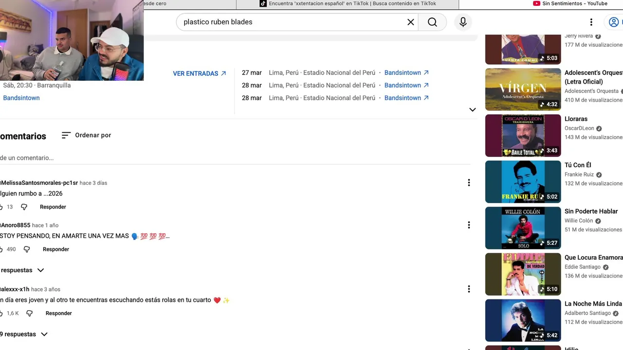Open options menu for Anoro8855 comment

point(469,225)
